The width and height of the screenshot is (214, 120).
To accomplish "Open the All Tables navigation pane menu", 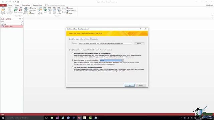I will (x=20, y=19).
